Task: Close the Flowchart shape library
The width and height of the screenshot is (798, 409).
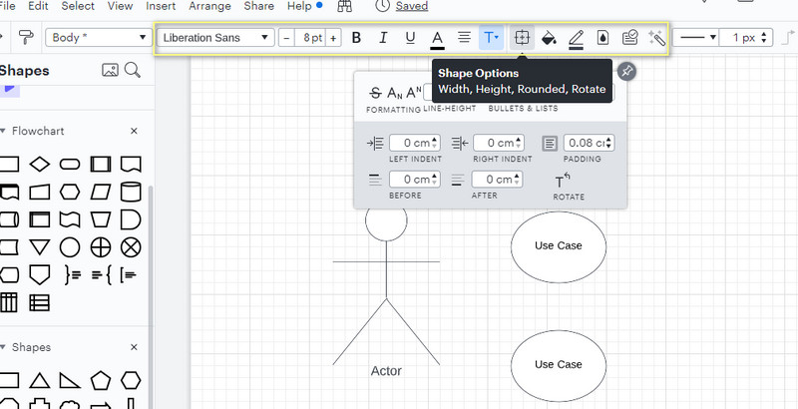Action: [x=134, y=132]
